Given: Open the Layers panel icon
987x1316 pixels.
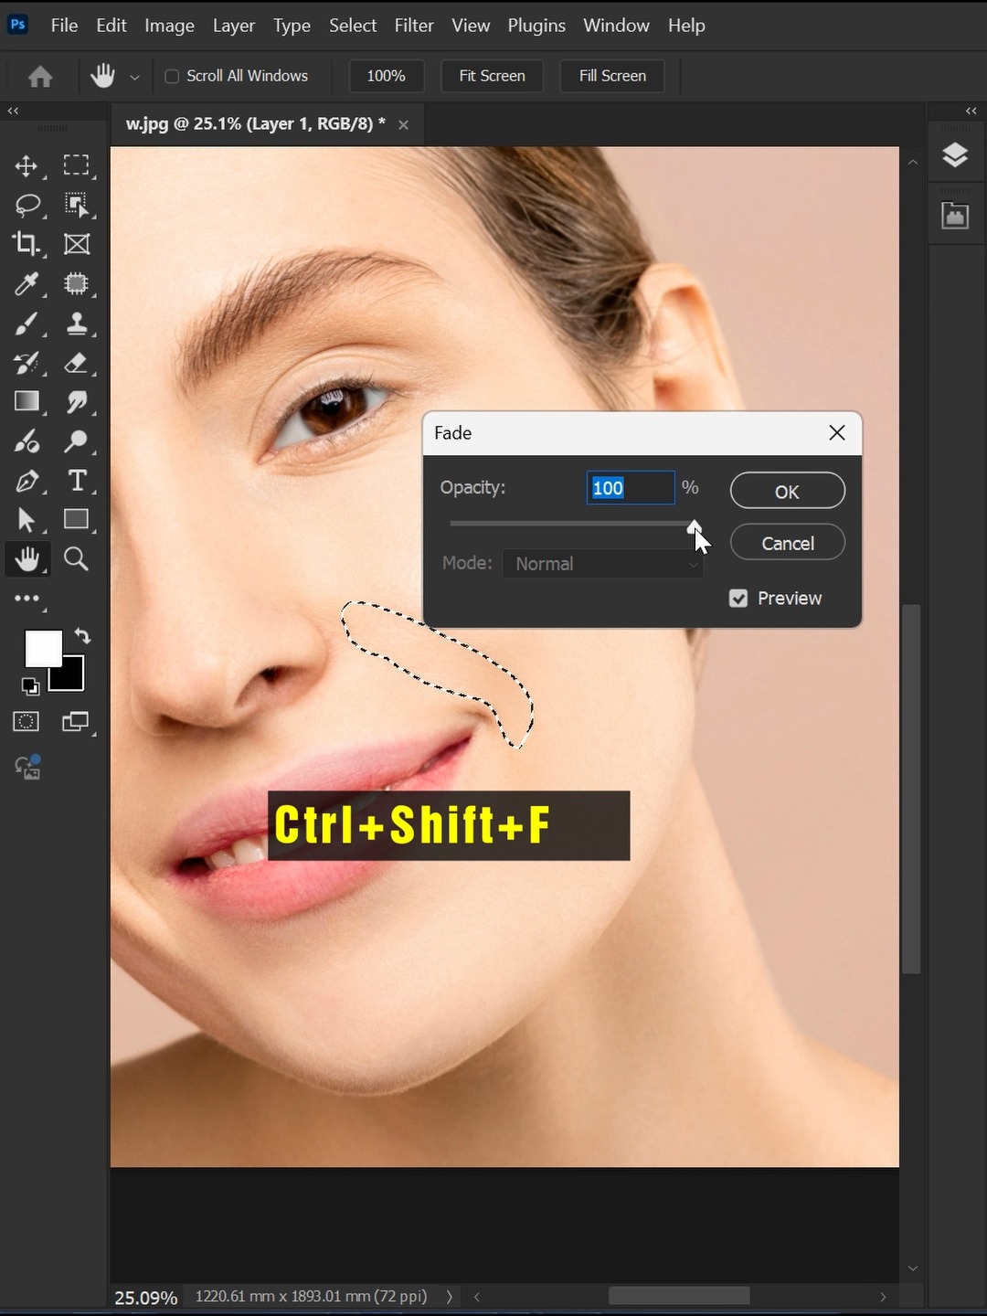Looking at the screenshot, I should (x=955, y=155).
